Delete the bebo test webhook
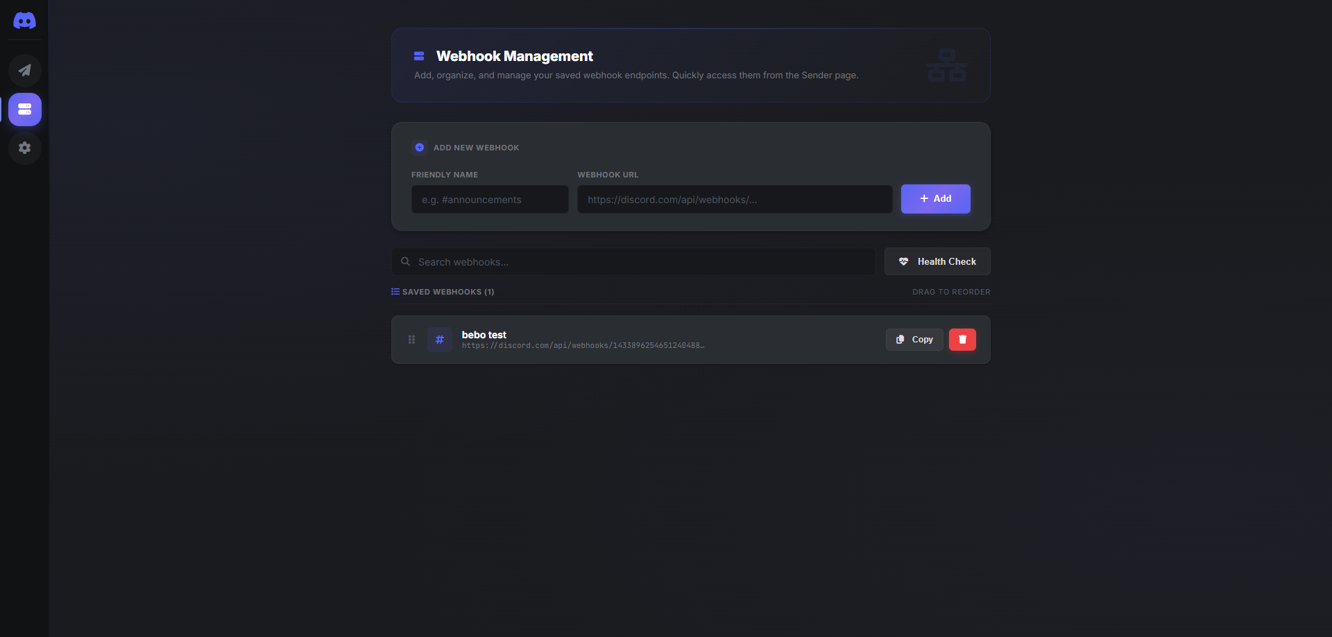The height and width of the screenshot is (637, 1332). click(962, 340)
